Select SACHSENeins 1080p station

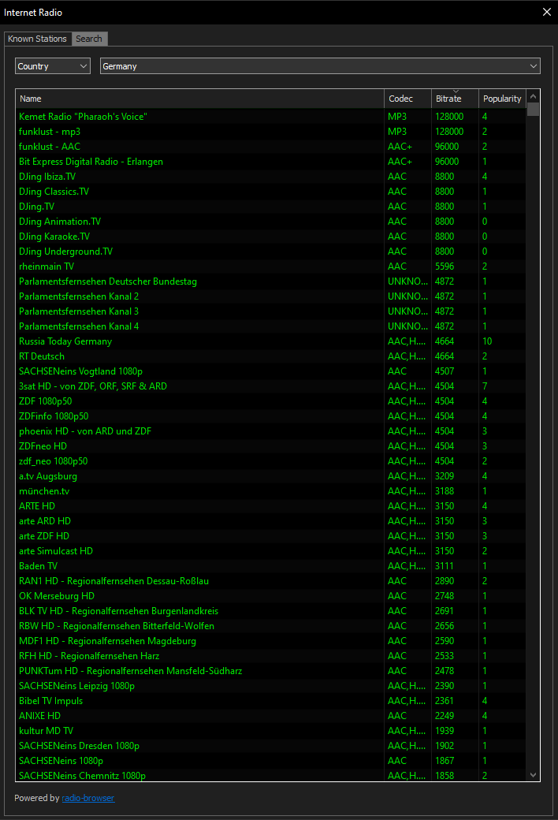(x=270, y=762)
